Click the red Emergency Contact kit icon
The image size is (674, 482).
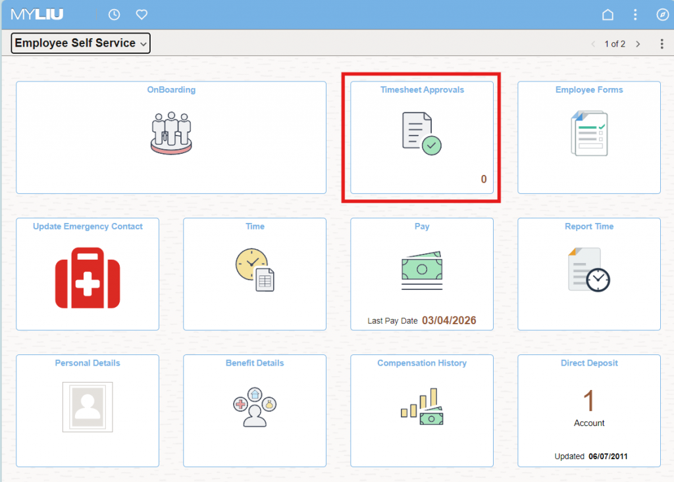coord(88,278)
